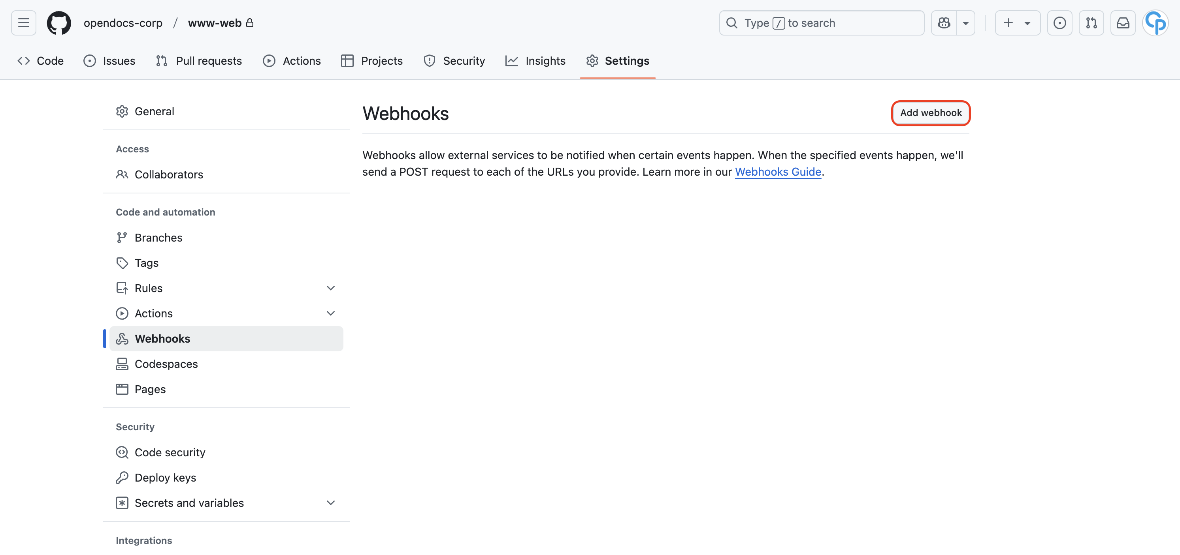Click the search input field
Viewport: 1180px width, 555px height.
pos(821,23)
